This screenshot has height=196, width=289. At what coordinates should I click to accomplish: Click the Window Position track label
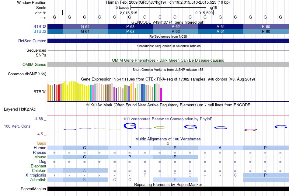(x=32, y=2)
